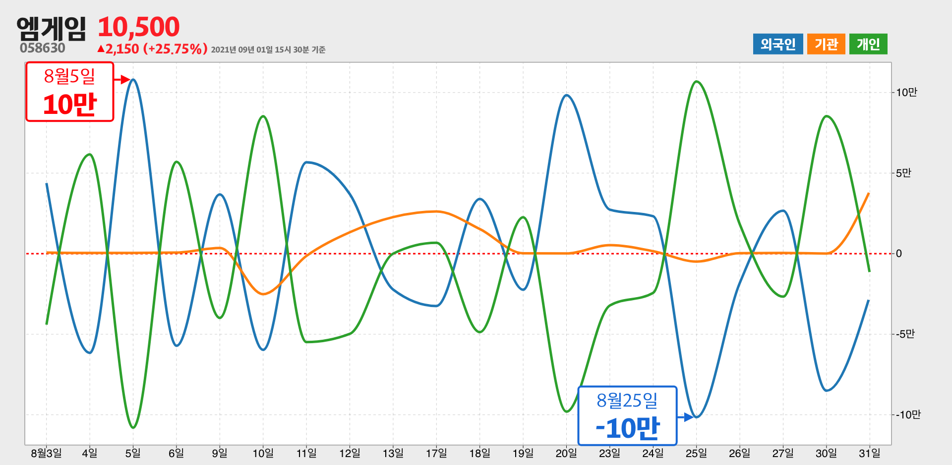Click the 개인 legend label
952x465 pixels.
[x=868, y=44]
